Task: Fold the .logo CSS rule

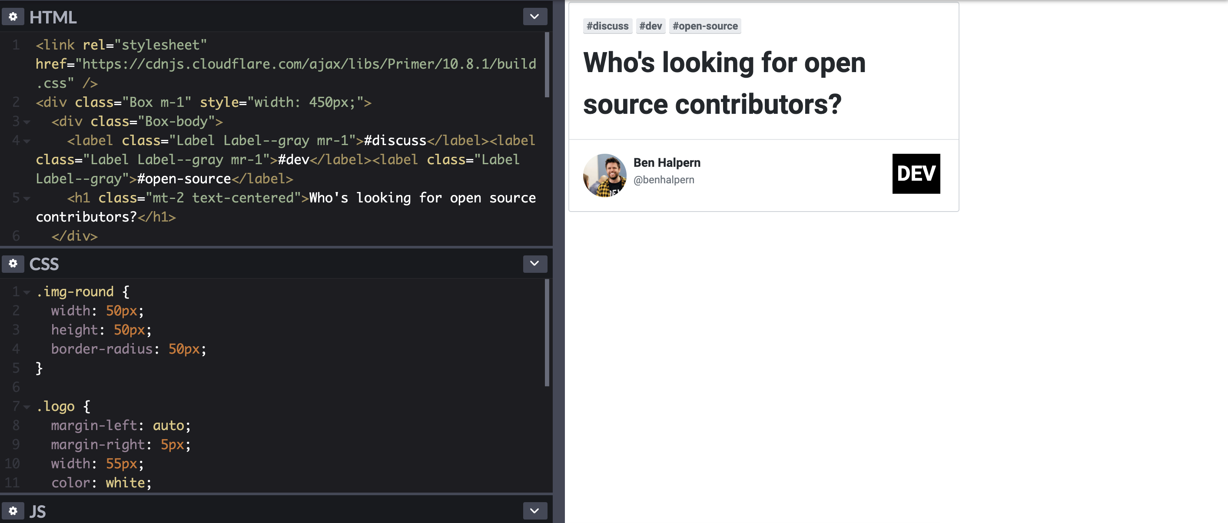Action: point(27,407)
